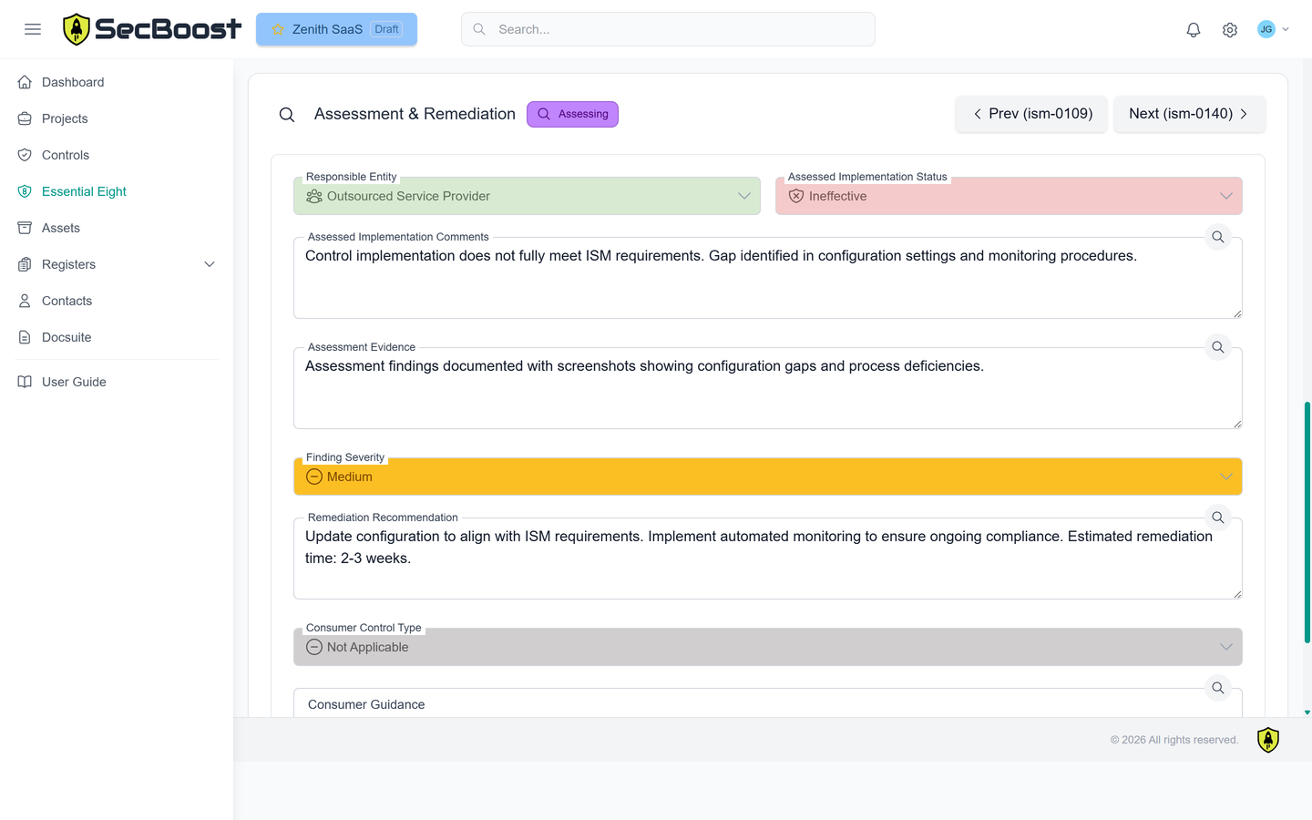Change the Finding Severity from Medium
The image size is (1312, 820).
click(767, 476)
